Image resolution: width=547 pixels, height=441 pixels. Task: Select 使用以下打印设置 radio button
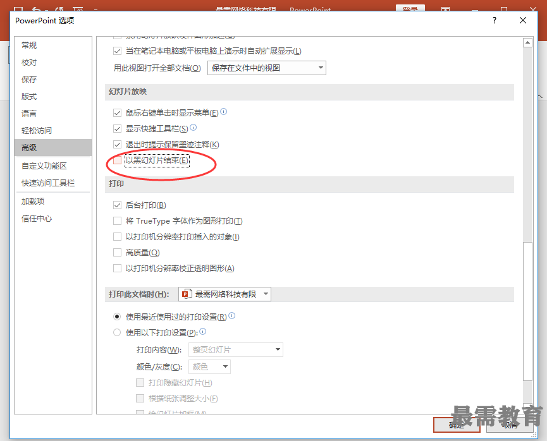[117, 332]
